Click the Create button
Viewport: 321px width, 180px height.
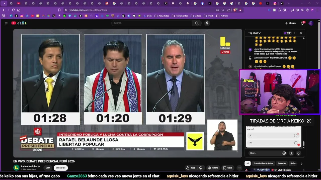pos(290,23)
